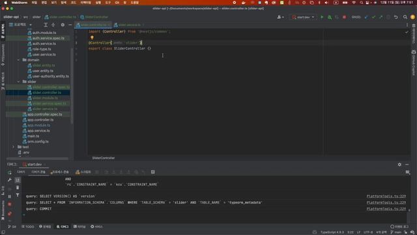The height and width of the screenshot is (235, 417).
Task: Open user-authority.entity.ts file
Action: [48, 76]
